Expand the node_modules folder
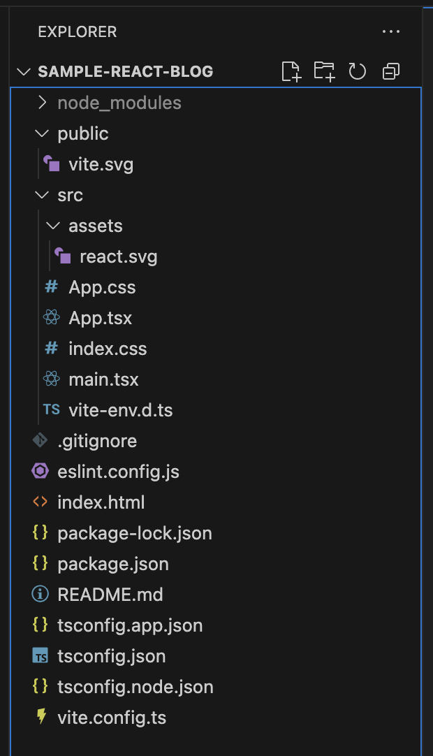The image size is (433, 756). pos(43,103)
